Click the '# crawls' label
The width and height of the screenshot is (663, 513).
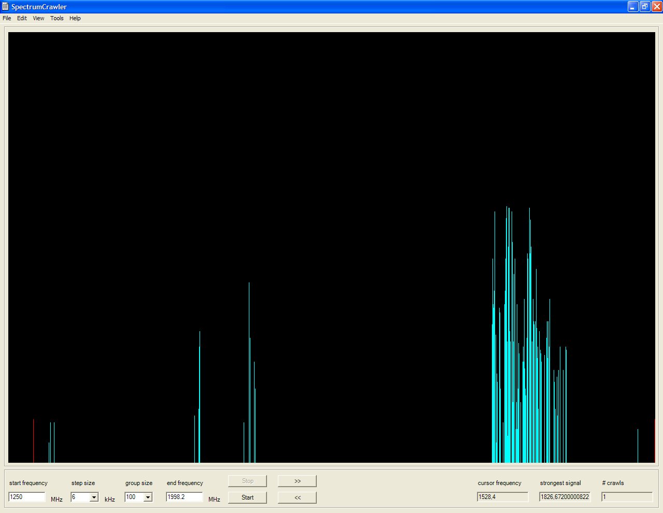pyautogui.click(x=613, y=483)
